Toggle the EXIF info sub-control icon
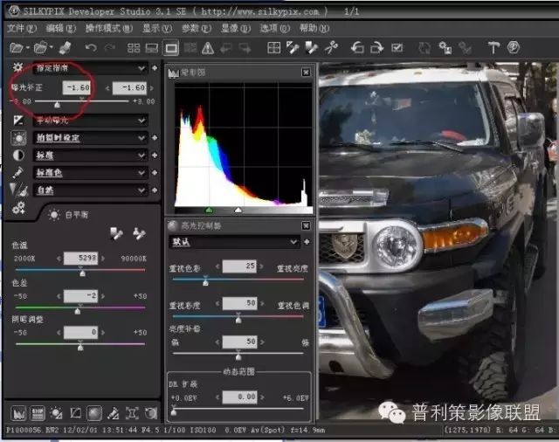The width and height of the screenshot is (559, 442). 38,413
